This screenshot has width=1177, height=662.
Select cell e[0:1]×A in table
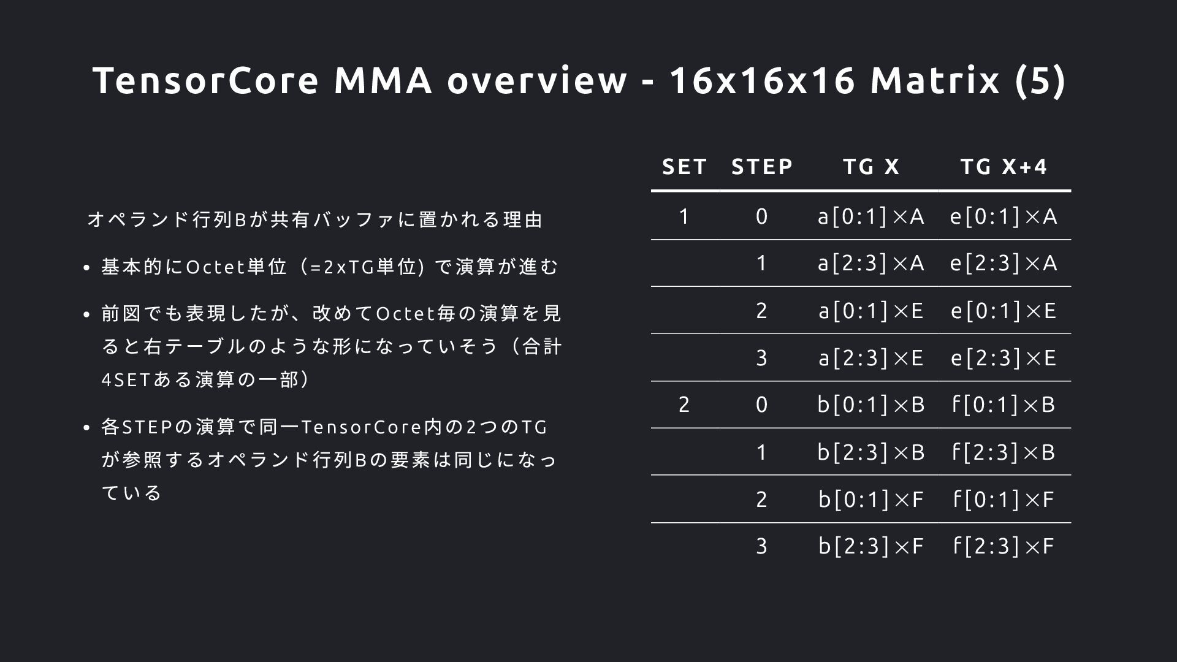coord(1004,216)
